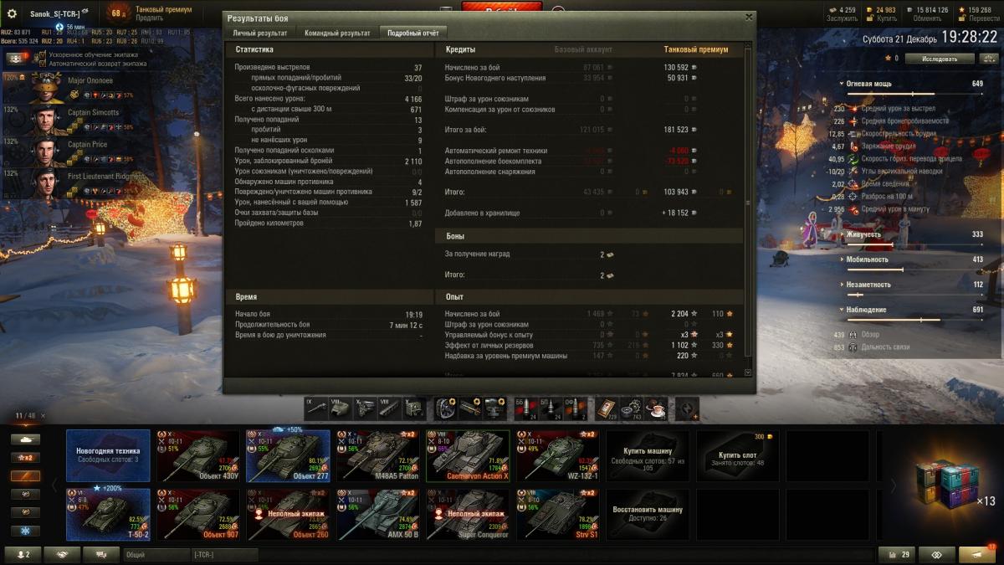Viewport: 1004px width, 565px height.
Task: Open the session statistics button showing 29
Action: pos(896,555)
